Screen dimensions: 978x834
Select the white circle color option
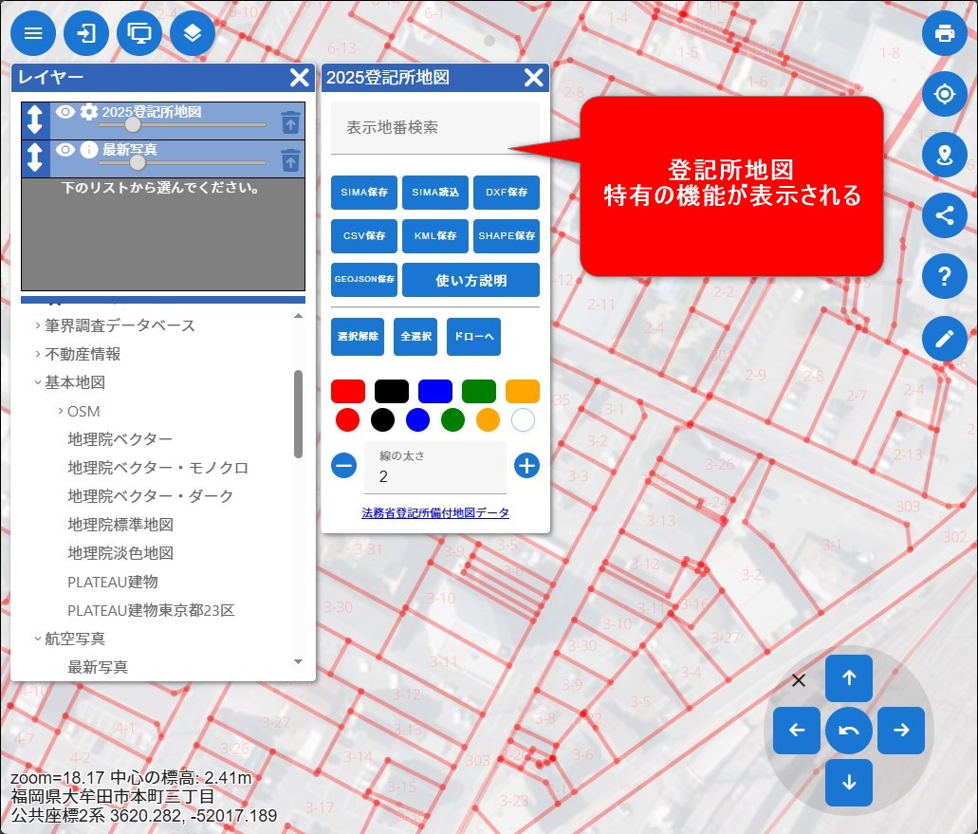[523, 419]
